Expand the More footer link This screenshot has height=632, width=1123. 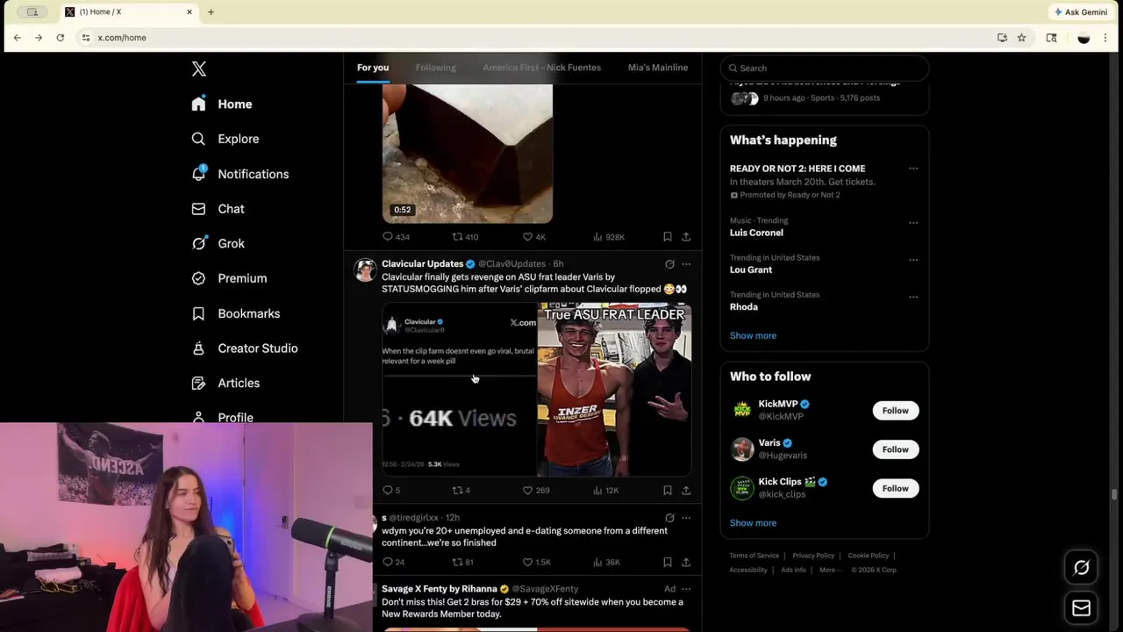tap(830, 570)
